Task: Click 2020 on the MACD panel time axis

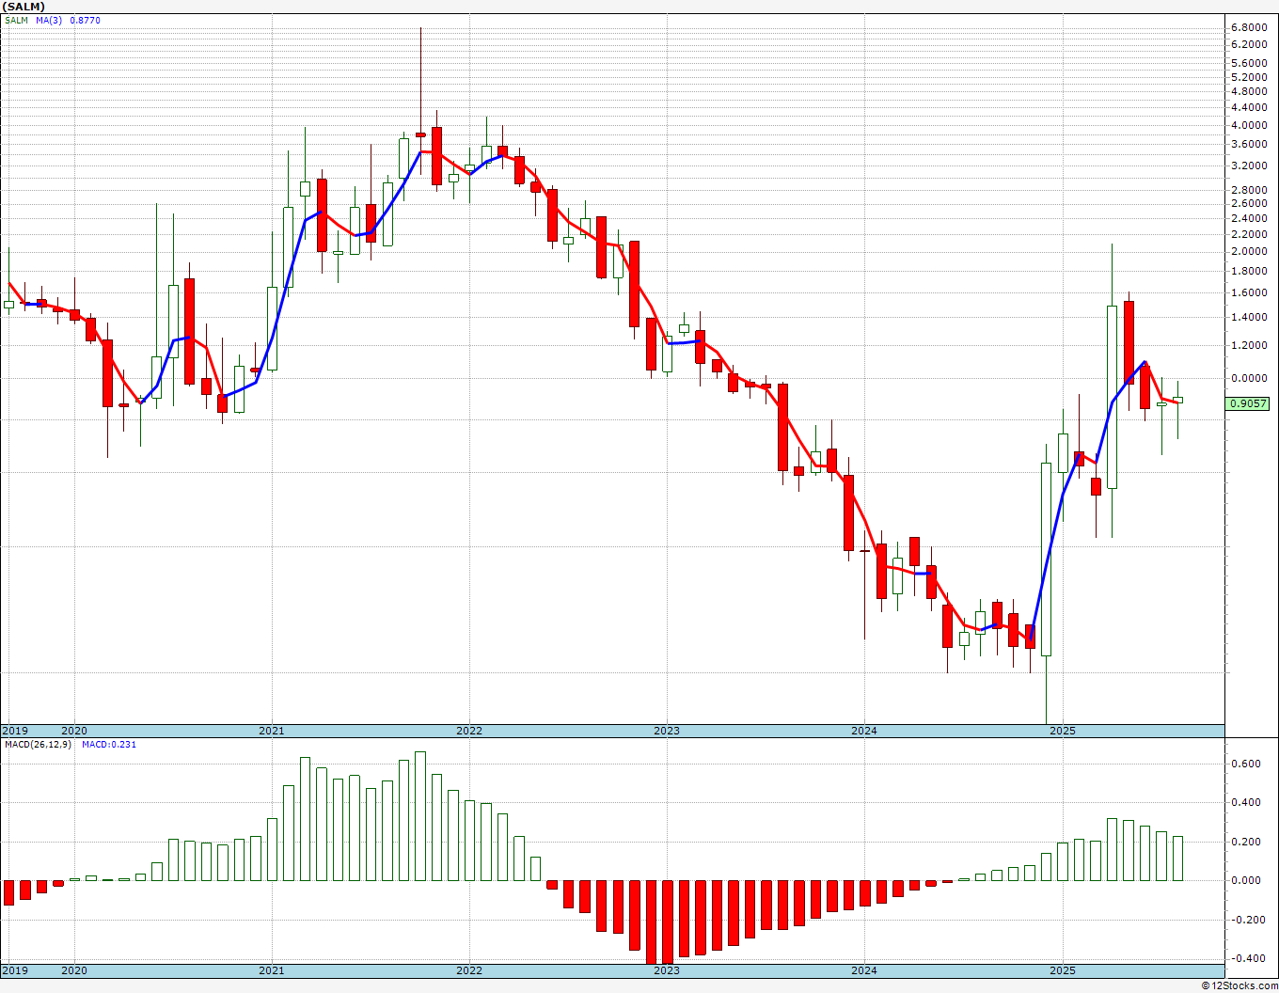Action: (74, 969)
